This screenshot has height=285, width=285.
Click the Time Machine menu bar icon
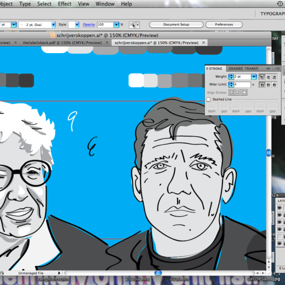click(279, 3)
